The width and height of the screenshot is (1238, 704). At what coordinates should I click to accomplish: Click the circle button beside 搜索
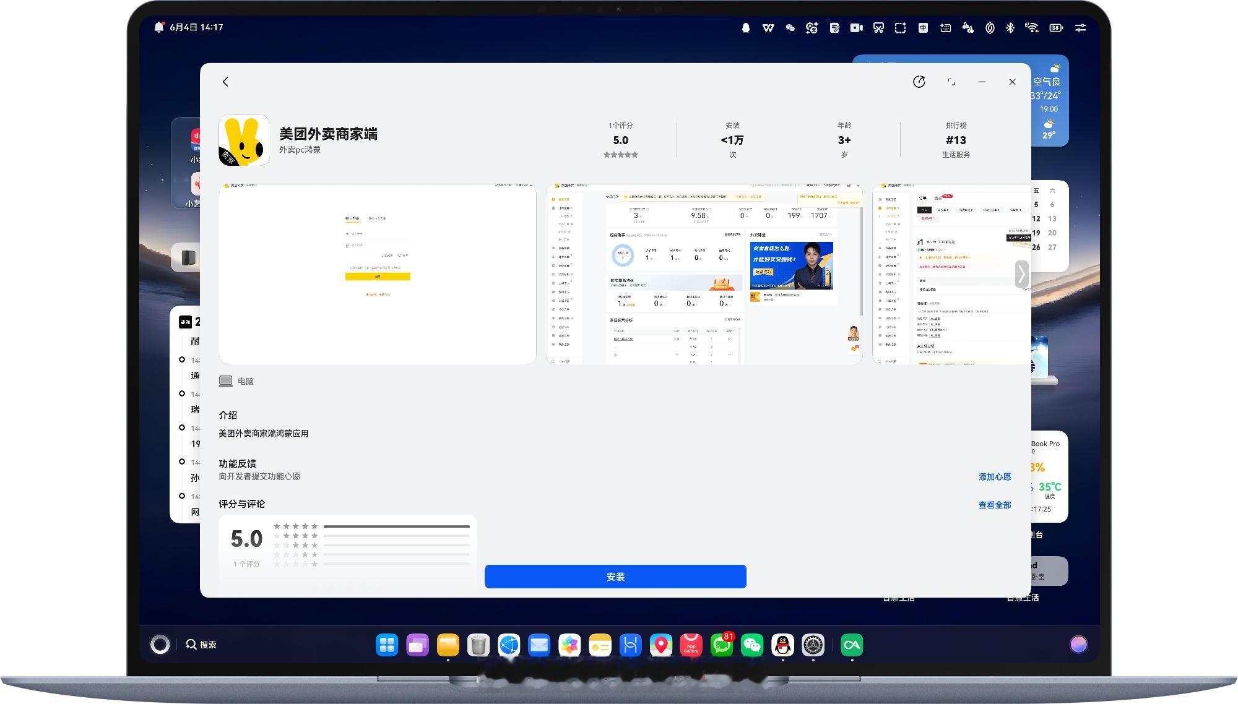point(160,645)
